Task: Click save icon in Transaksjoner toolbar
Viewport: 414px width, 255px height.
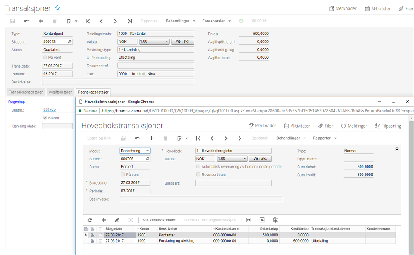Action: (13, 21)
